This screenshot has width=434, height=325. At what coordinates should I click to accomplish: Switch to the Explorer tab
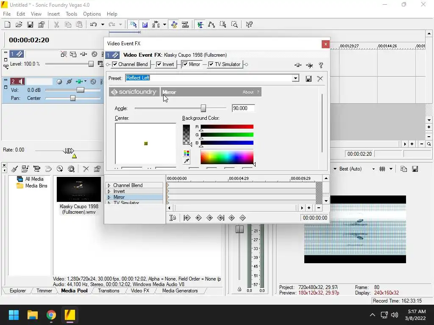pyautogui.click(x=18, y=291)
